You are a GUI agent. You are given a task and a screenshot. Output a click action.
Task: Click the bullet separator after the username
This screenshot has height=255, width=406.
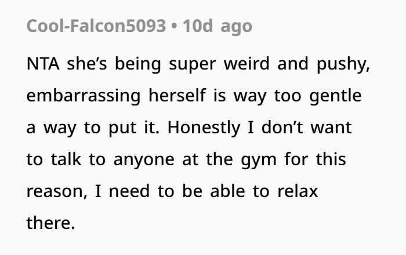174,26
